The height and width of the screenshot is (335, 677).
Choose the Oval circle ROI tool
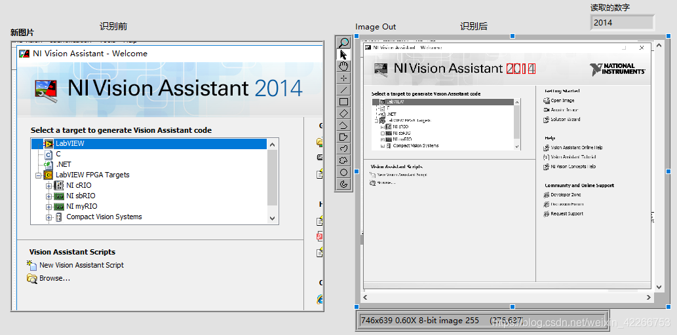click(x=343, y=173)
